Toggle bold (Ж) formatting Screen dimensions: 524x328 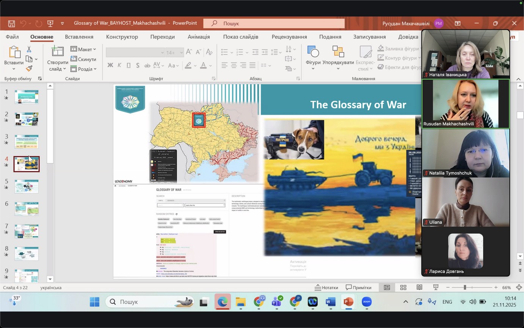point(110,65)
